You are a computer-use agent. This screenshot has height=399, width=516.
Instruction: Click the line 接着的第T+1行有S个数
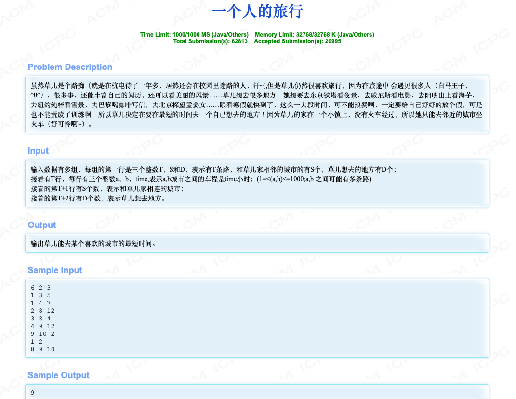point(107,188)
